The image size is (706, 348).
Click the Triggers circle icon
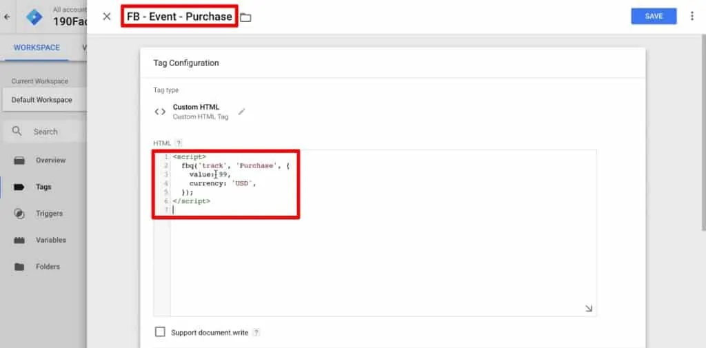[19, 214]
